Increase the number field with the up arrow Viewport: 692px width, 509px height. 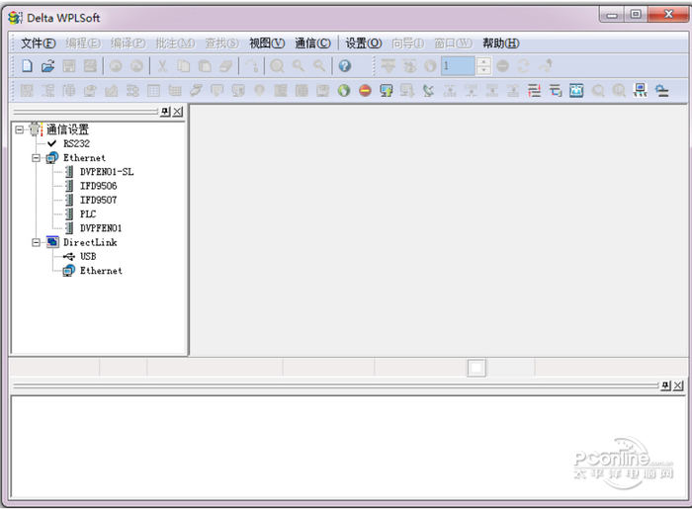pos(483,61)
